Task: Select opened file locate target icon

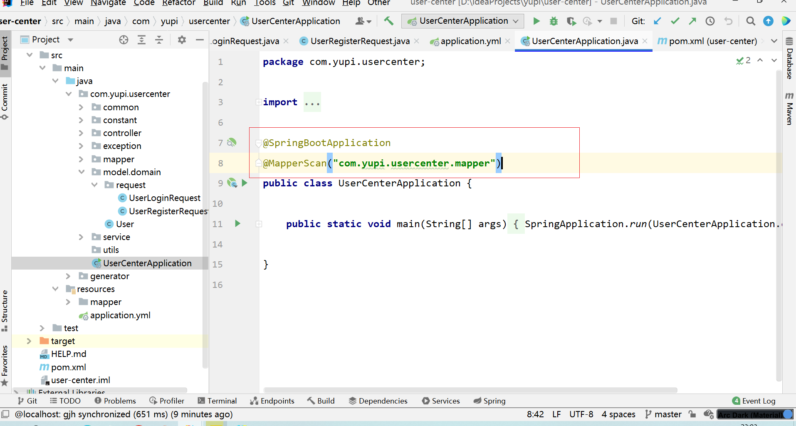Action: 124,40
